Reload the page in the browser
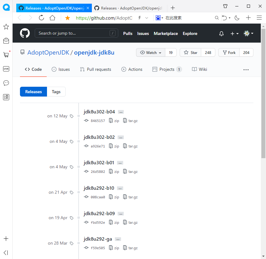This screenshot has height=259, width=266. (x=41, y=18)
